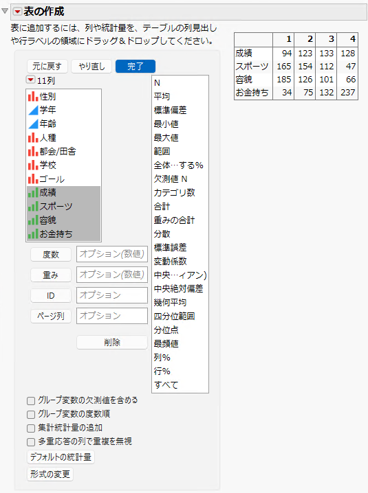Select the ordinal icon next to 容貌
Image resolution: width=368 pixels, height=493 pixels.
[33, 220]
